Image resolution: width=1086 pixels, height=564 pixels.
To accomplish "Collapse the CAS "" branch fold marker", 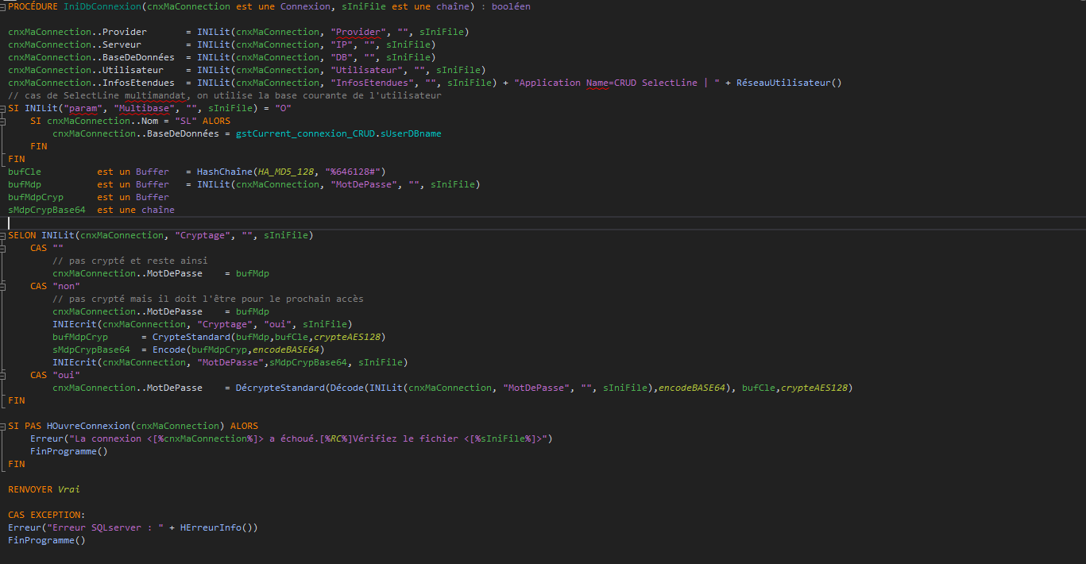I will (x=3, y=248).
